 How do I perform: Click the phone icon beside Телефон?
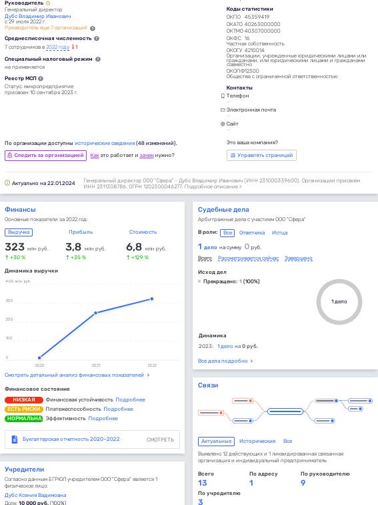click(x=223, y=96)
